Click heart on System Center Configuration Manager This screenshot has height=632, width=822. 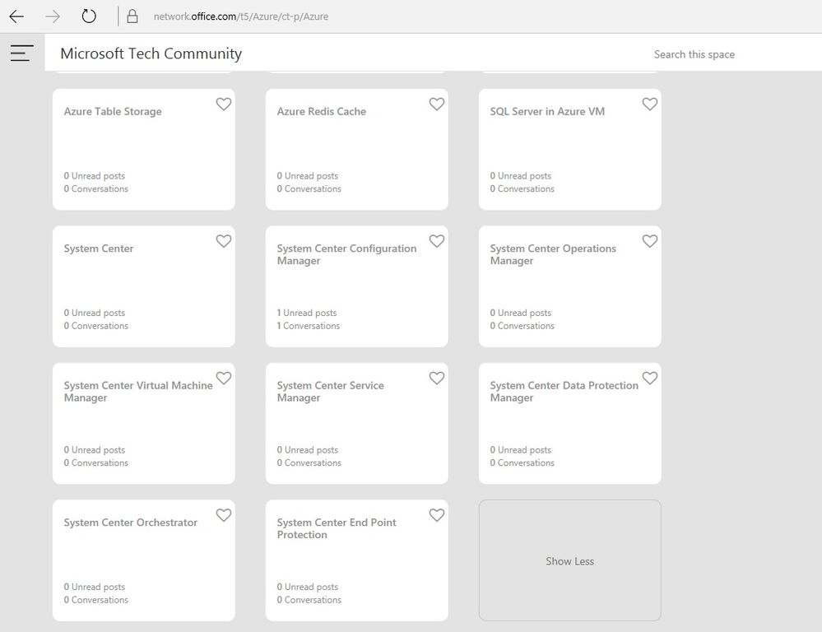[437, 241]
